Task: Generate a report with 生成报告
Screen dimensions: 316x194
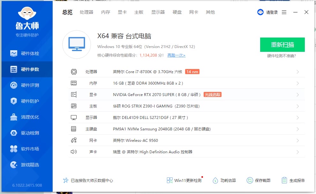Action: click(293, 180)
